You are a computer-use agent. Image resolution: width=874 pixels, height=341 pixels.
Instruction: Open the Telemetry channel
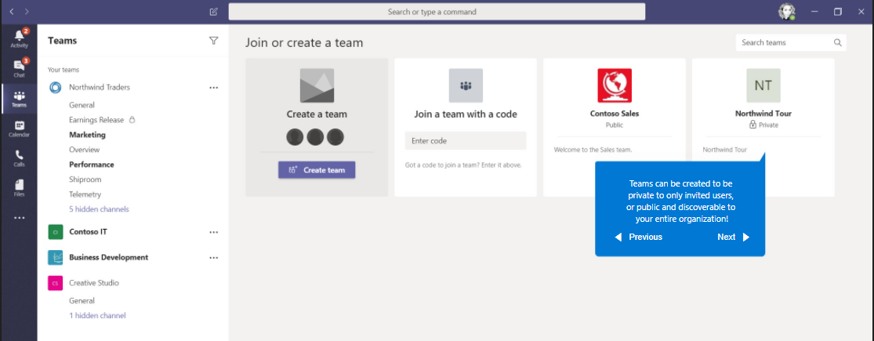85,194
